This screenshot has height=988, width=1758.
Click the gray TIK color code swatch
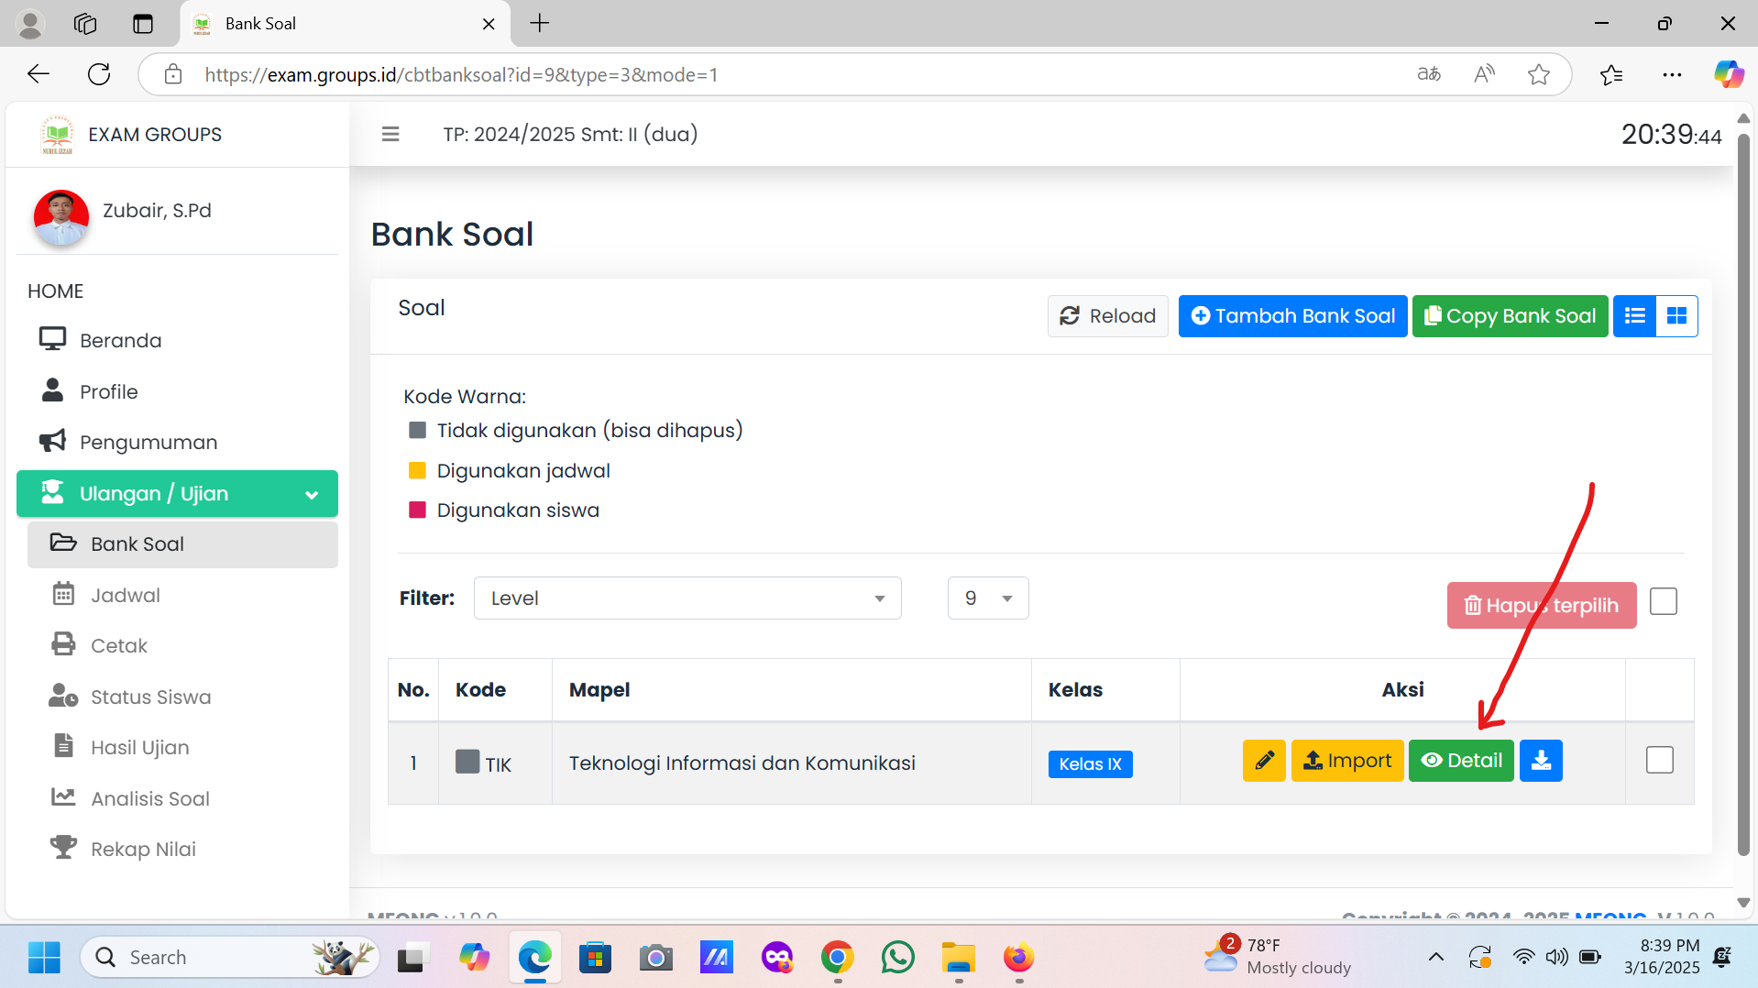[x=467, y=762]
